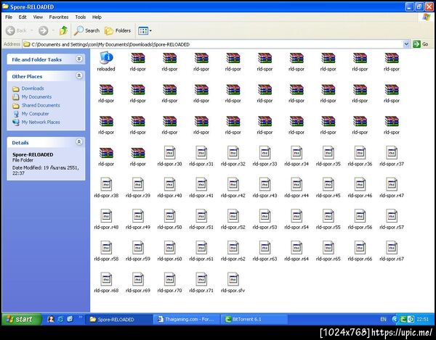Viewport: 436px width, 340px height.
Task: Click the EN language indicator
Action: [383, 319]
